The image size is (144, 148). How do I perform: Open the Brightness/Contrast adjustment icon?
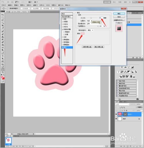(x=122, y=67)
